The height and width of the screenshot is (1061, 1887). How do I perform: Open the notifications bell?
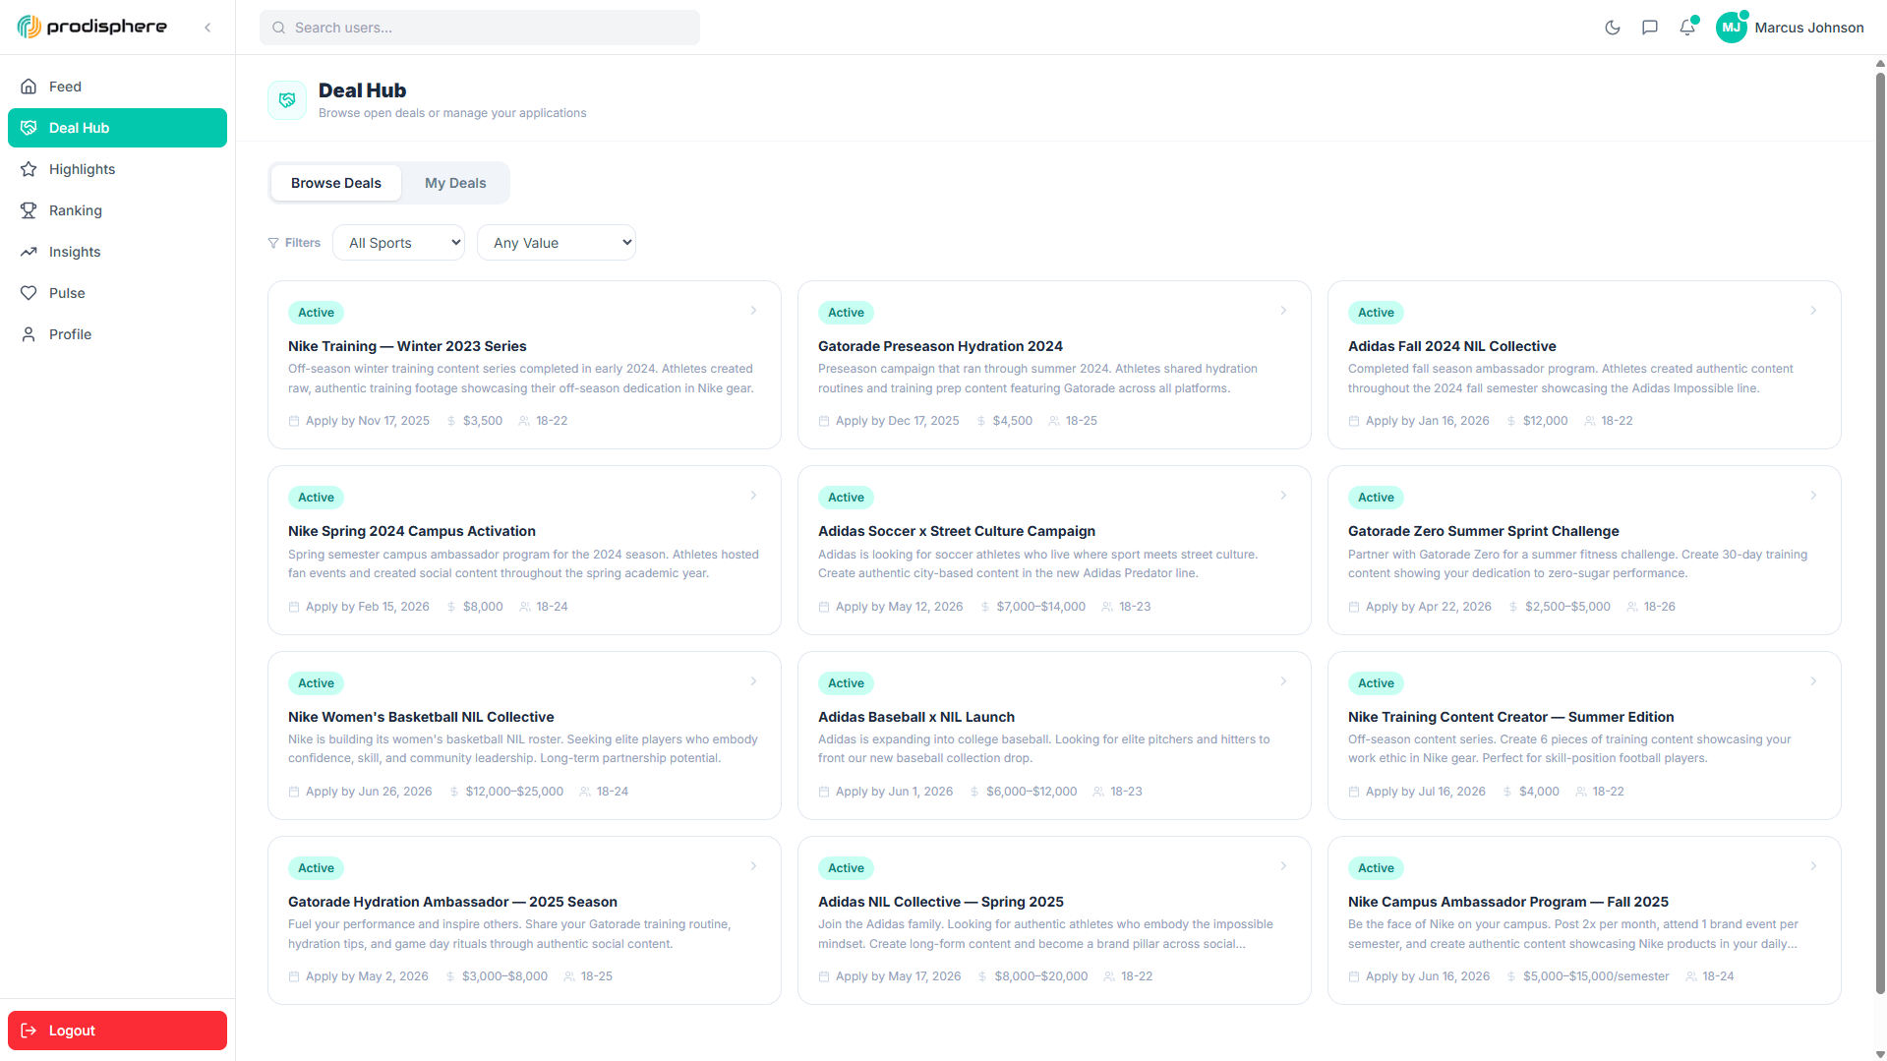tap(1687, 28)
